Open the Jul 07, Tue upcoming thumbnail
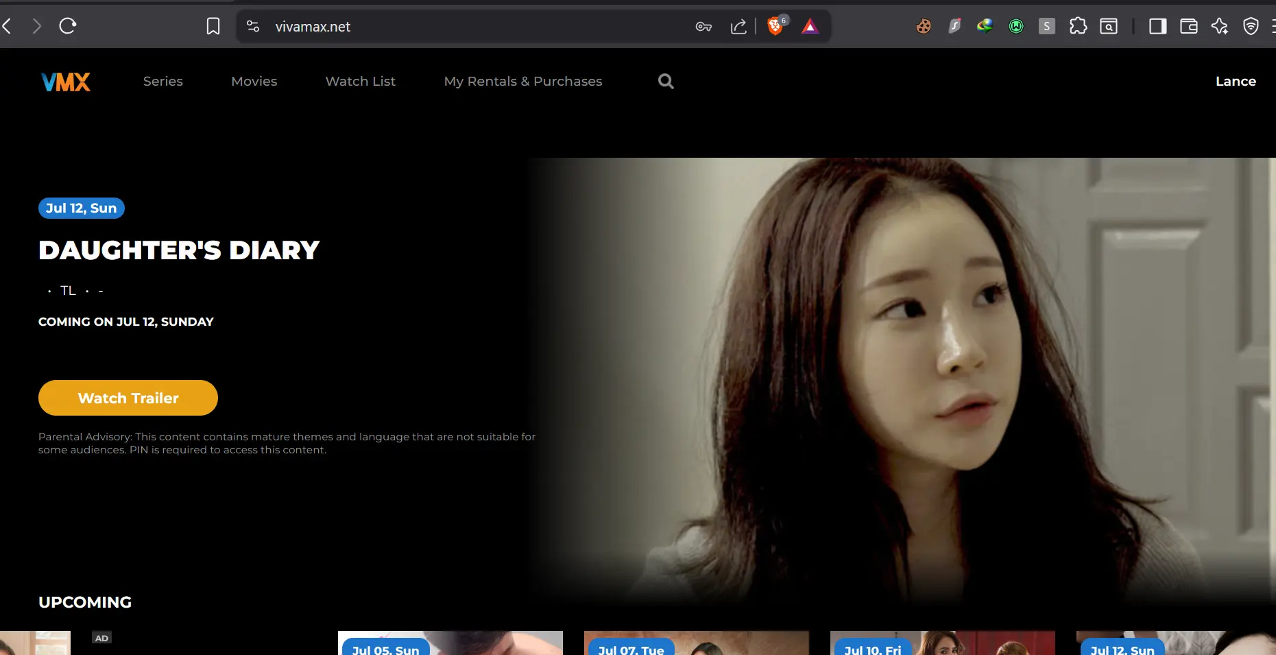Screen dimensions: 1276x655 697,643
